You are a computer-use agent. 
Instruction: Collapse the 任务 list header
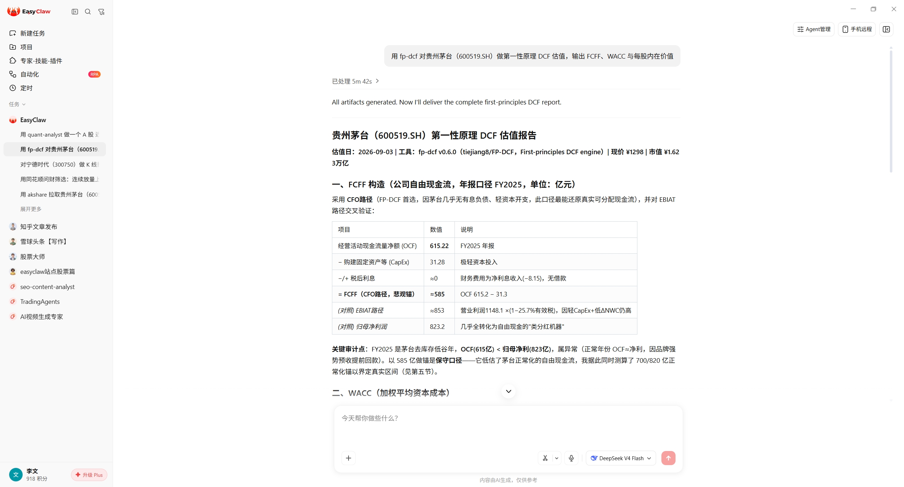click(x=17, y=104)
